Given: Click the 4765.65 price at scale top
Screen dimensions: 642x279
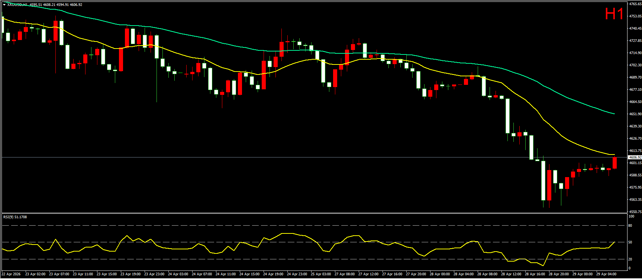Looking at the screenshot, I should coord(635,4).
